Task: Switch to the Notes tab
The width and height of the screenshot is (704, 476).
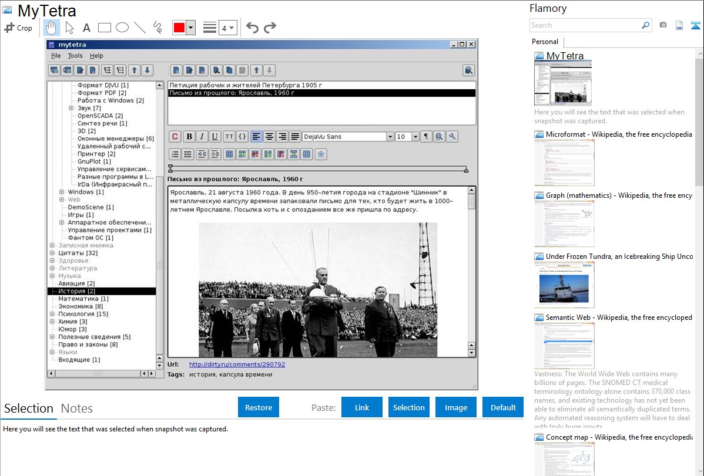Action: coord(76,409)
